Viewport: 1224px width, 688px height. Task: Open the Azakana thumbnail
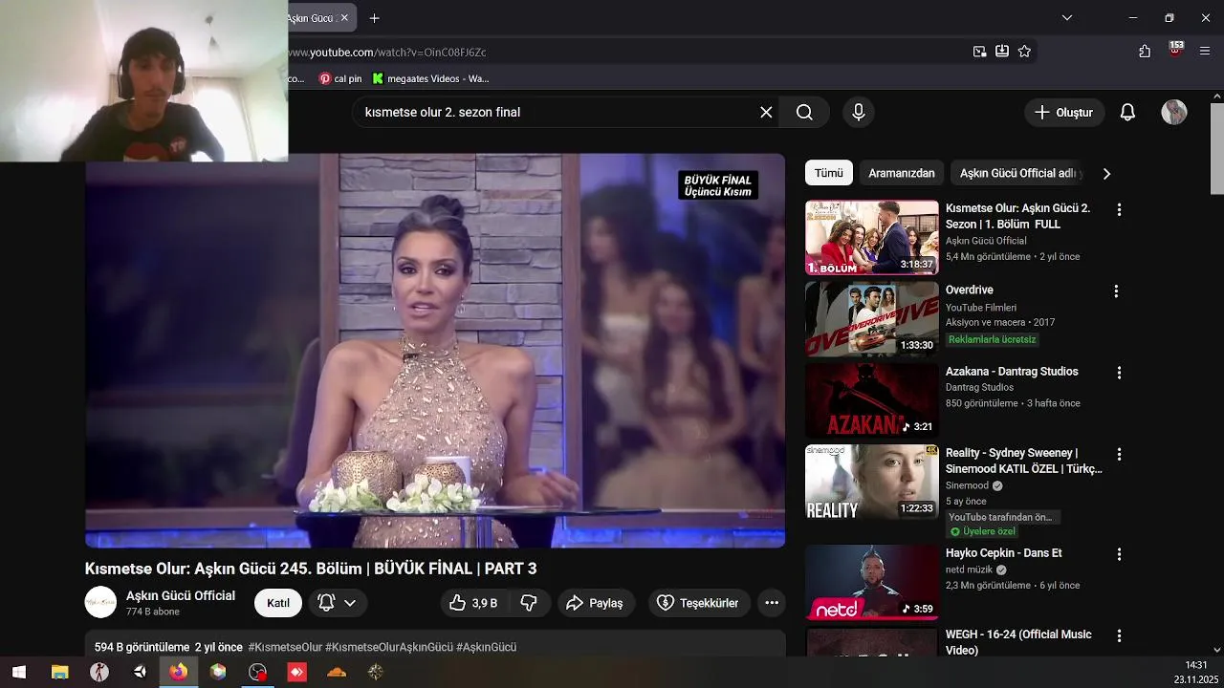(x=872, y=400)
